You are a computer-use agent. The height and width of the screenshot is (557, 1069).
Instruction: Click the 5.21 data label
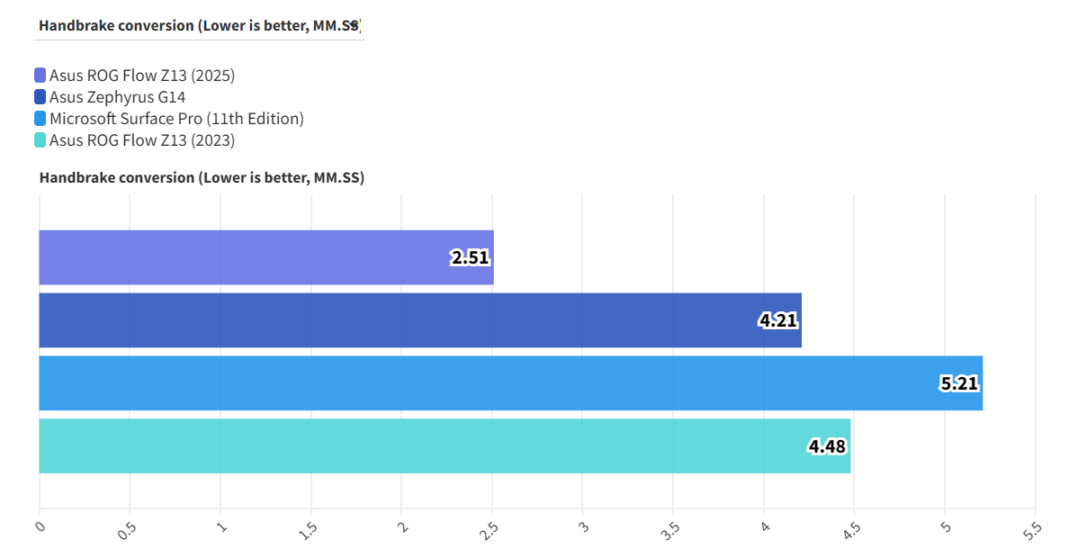coord(958,384)
